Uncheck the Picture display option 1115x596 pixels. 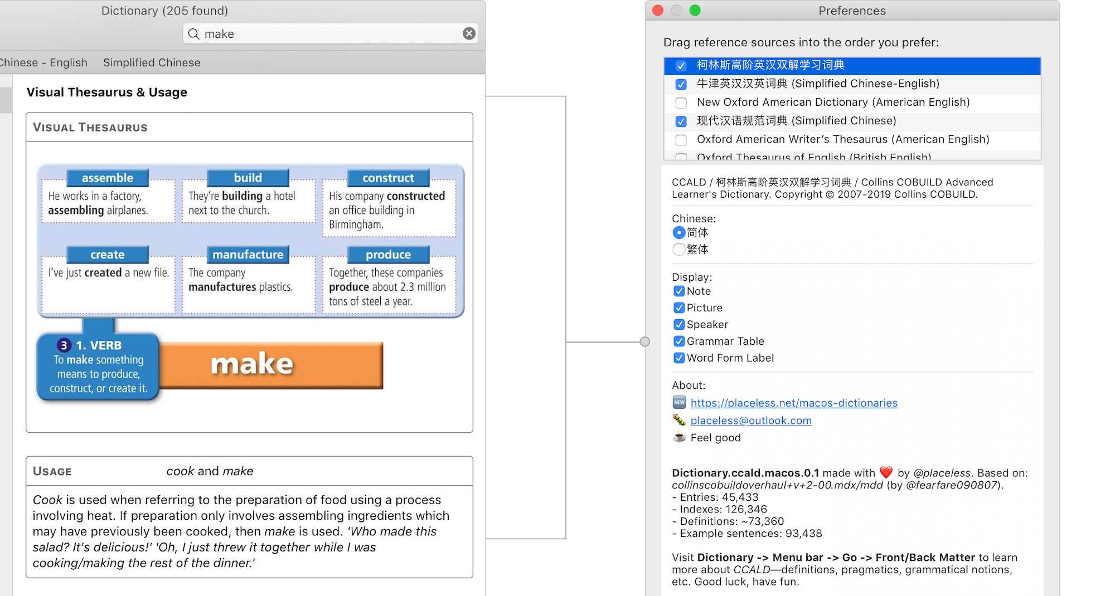(x=679, y=307)
